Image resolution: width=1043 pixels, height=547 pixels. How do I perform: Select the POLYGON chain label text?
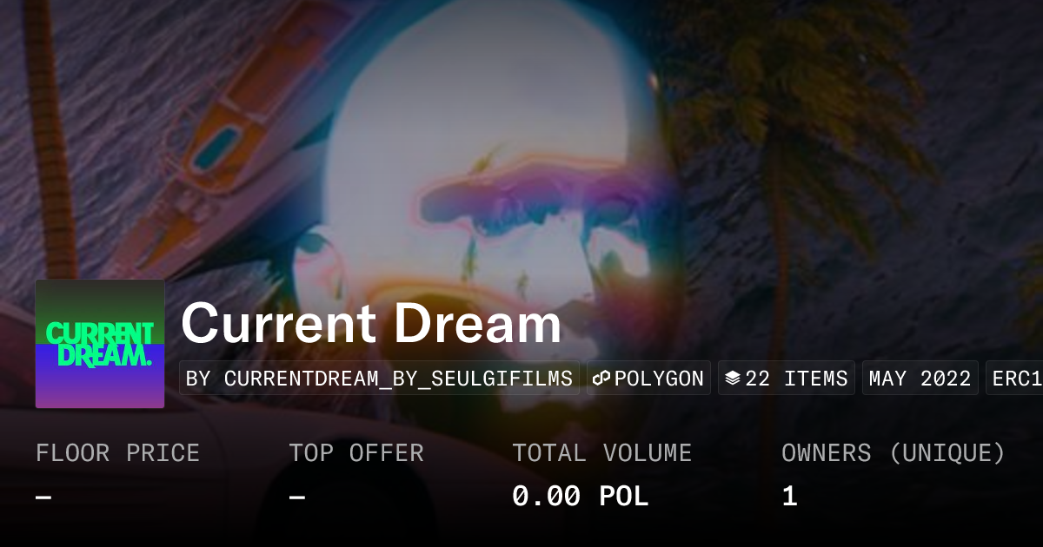point(659,379)
